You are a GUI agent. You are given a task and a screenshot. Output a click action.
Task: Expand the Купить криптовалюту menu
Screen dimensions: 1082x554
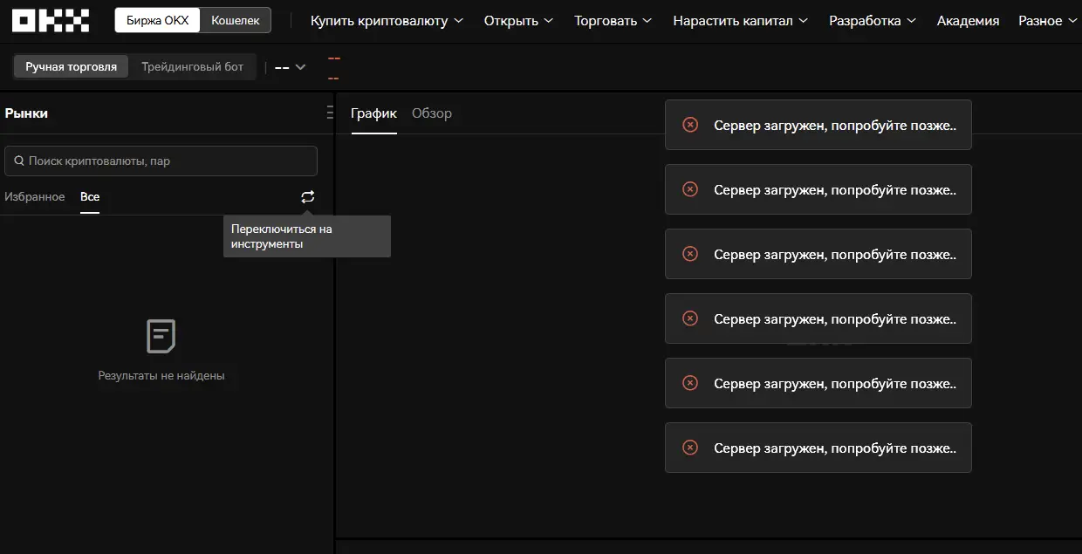point(387,21)
